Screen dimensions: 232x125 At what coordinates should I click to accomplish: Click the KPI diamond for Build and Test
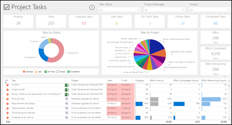[8, 99]
